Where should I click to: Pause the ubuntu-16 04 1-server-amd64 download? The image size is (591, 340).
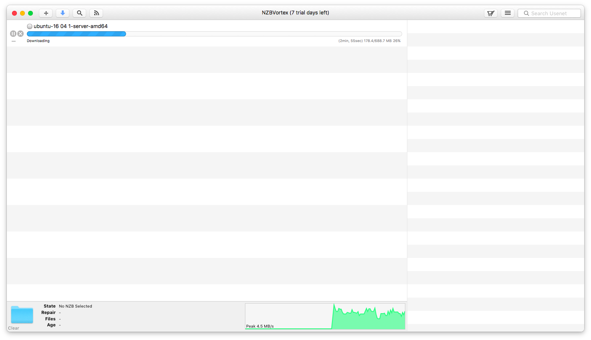click(13, 34)
